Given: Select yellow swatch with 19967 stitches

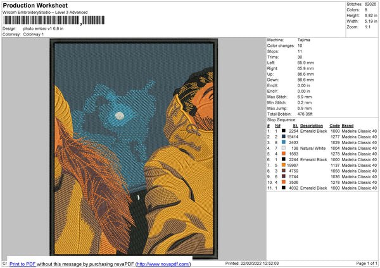Looking at the screenshot, I should click(x=284, y=165).
